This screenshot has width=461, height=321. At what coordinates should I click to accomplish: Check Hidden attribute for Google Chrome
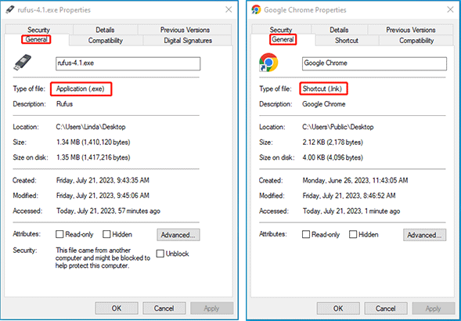(353, 234)
